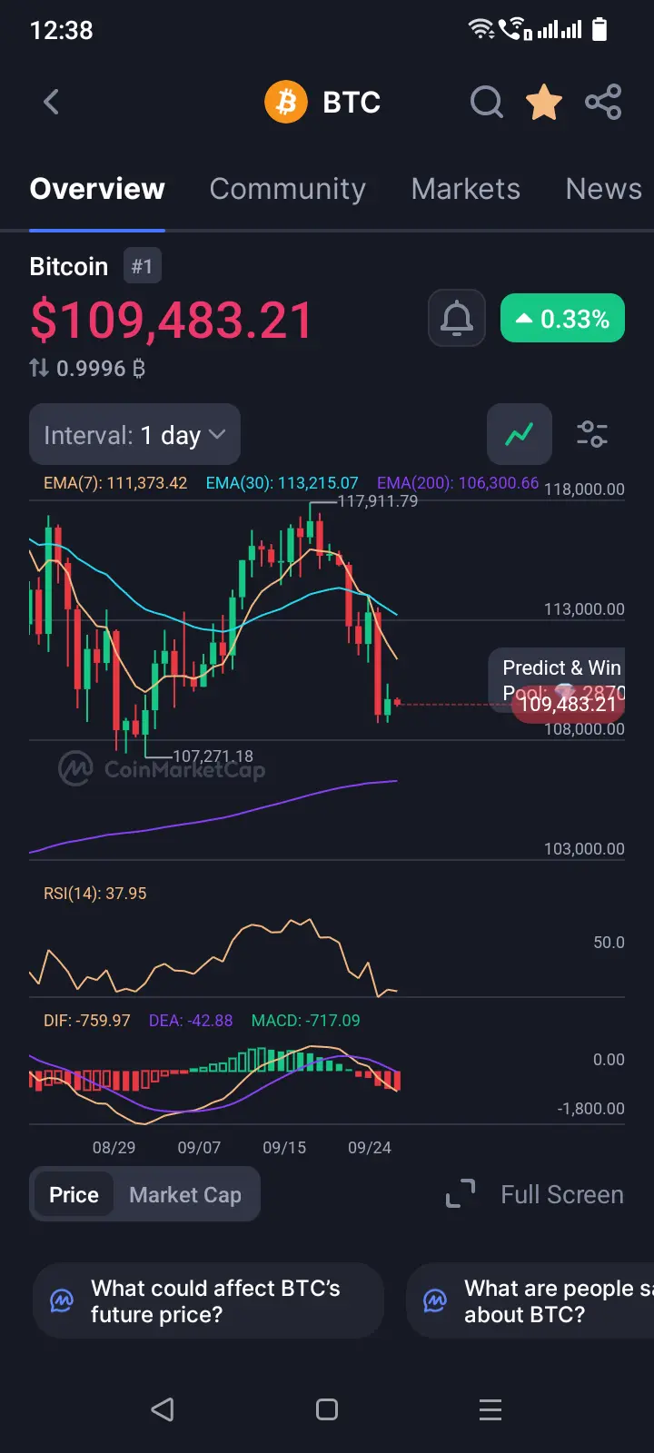Tap the EMA(30): 113,215.07 label
Viewport: 654px width, 1453px height.
(x=282, y=483)
